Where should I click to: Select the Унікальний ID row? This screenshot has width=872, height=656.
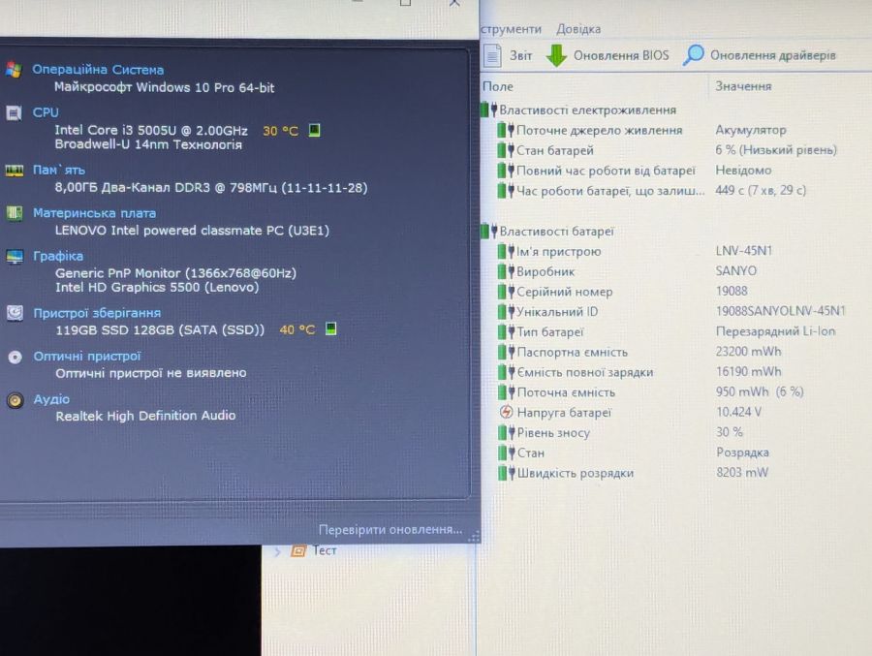(x=675, y=312)
